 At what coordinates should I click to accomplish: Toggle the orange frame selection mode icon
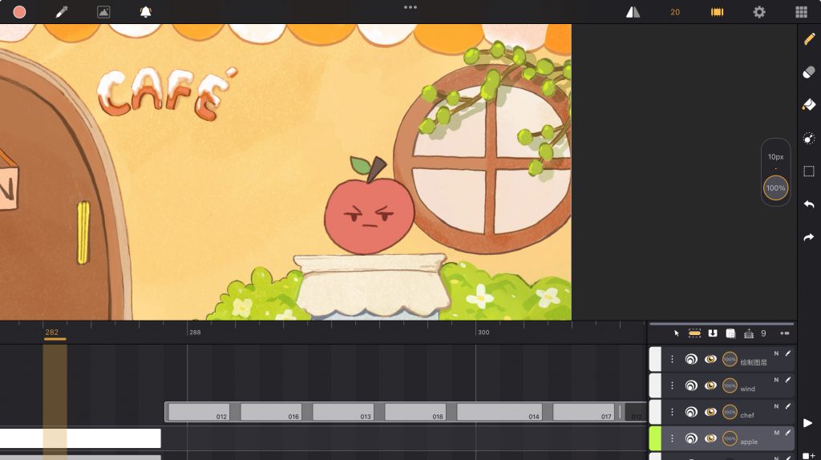pos(694,333)
